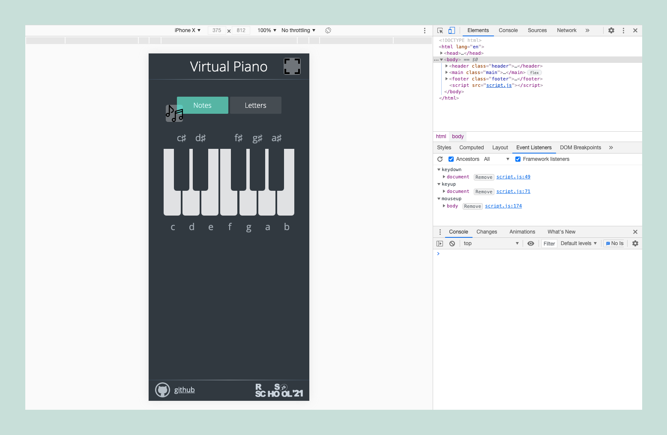Viewport: 667px width, 435px height.
Task: Switch the piano to Letters mode
Action: pos(255,105)
